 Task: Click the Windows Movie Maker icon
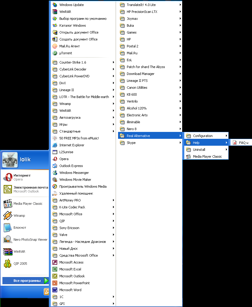click(x=55, y=180)
